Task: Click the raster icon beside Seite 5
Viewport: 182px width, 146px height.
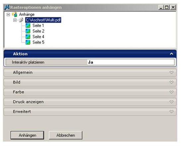Action: coord(28,42)
